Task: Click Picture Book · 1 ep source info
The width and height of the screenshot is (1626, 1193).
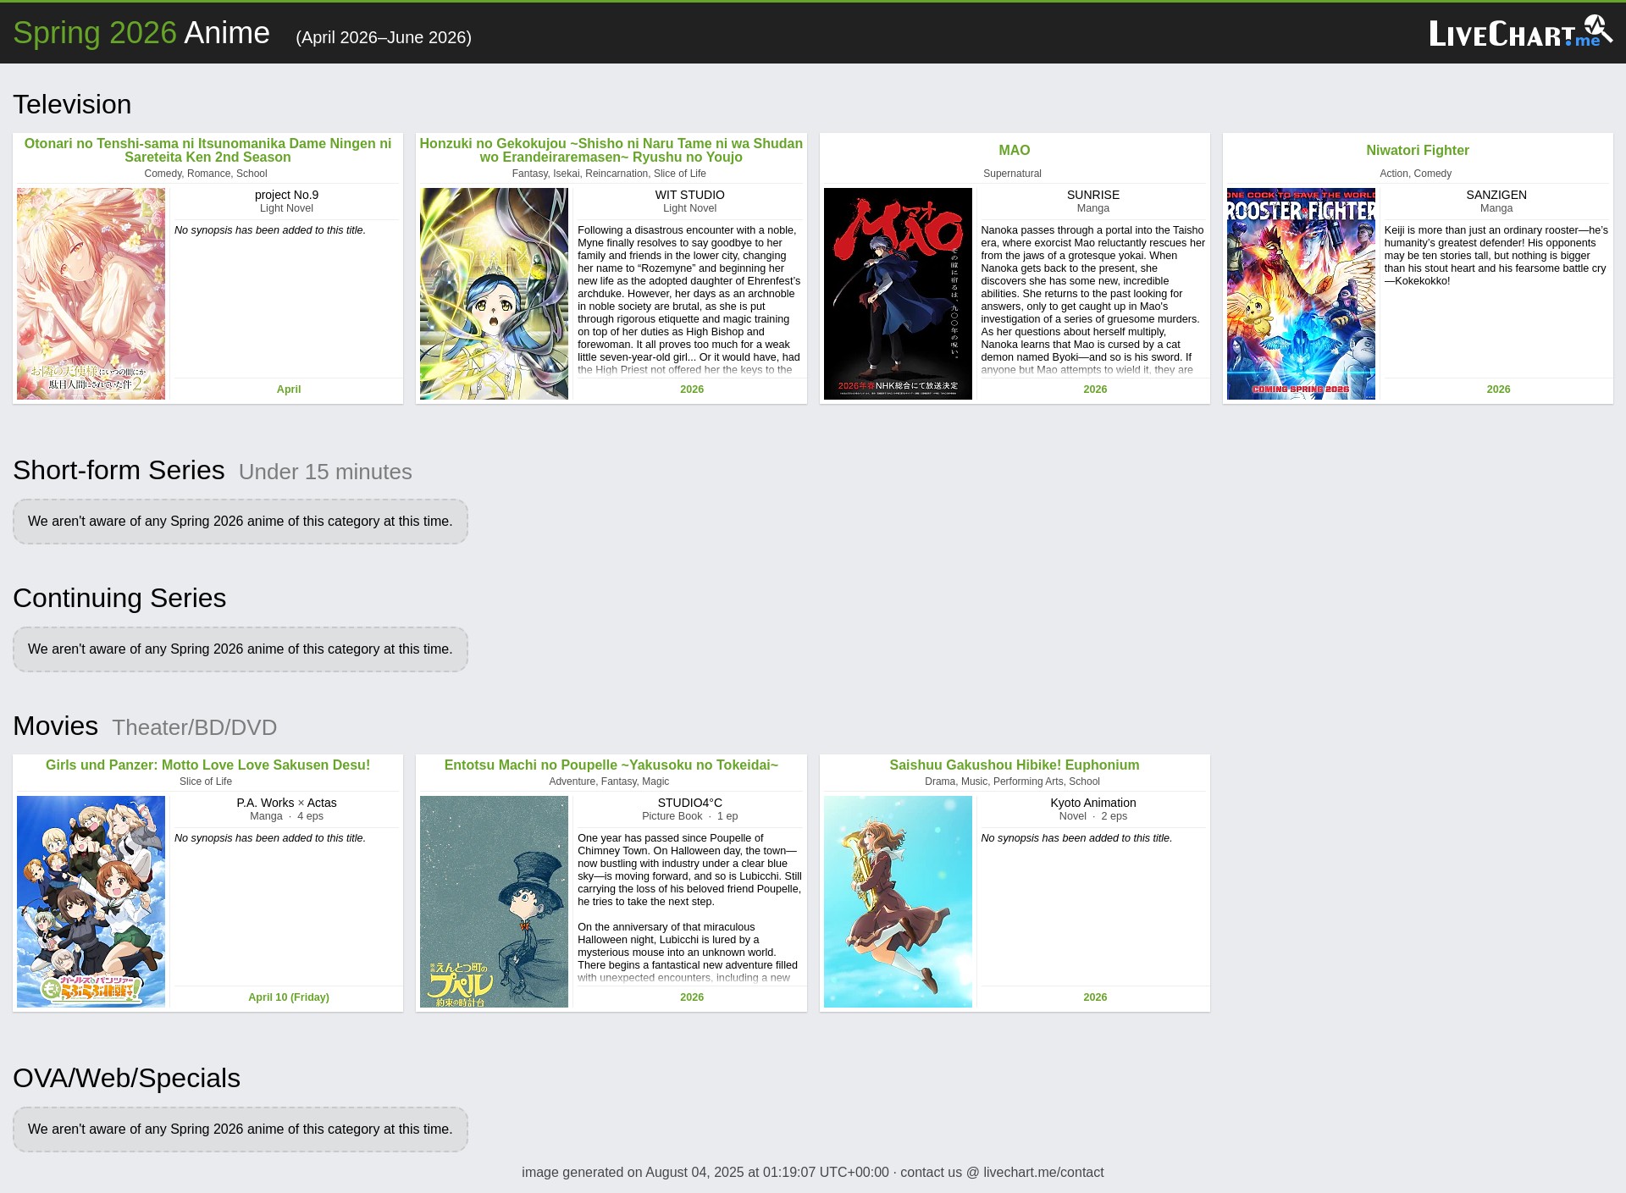Action: 689,816
